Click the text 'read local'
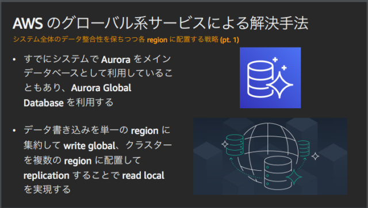368x208 pixels. point(143,175)
